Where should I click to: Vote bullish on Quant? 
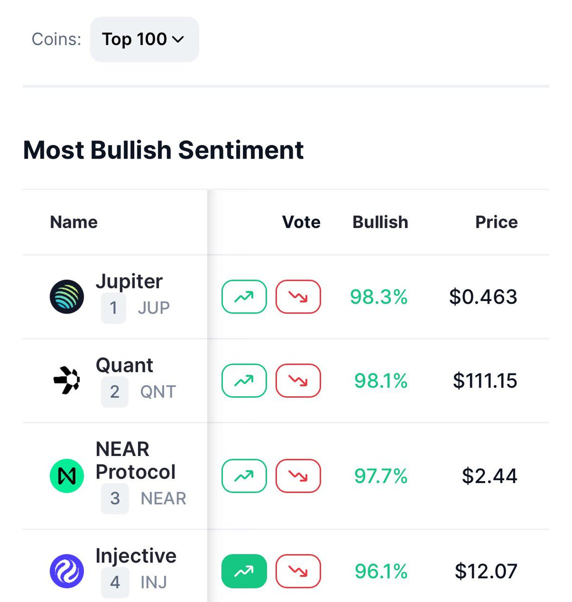pyautogui.click(x=244, y=381)
